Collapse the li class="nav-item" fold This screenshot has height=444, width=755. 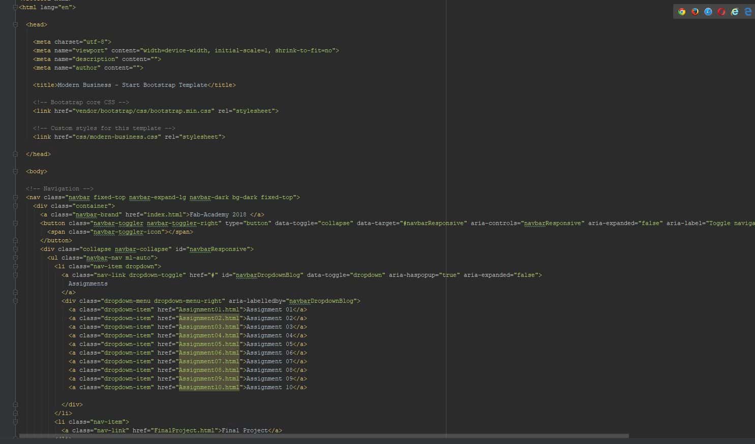pos(15,422)
